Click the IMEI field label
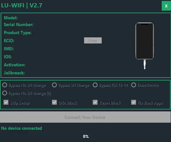 coord(9,49)
